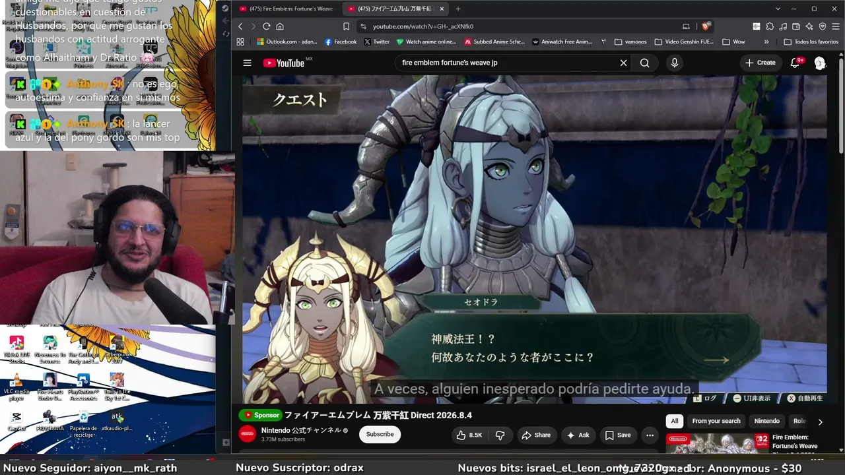Open the Sponsor badge beside the title
This screenshot has width=845, height=475.
tap(261, 415)
